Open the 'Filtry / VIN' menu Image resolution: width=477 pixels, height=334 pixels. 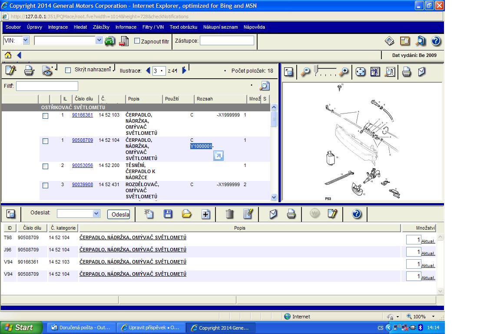click(153, 27)
